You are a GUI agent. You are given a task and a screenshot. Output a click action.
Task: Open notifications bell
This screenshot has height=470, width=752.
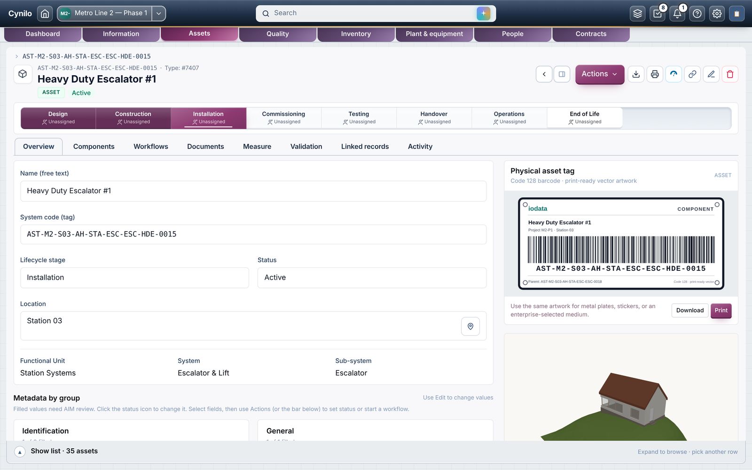click(x=677, y=14)
